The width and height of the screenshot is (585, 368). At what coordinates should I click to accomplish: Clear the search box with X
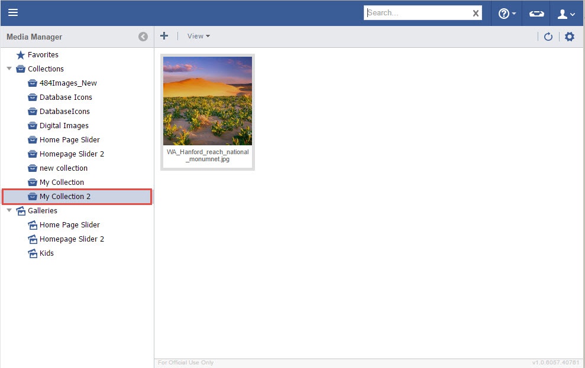coord(476,13)
